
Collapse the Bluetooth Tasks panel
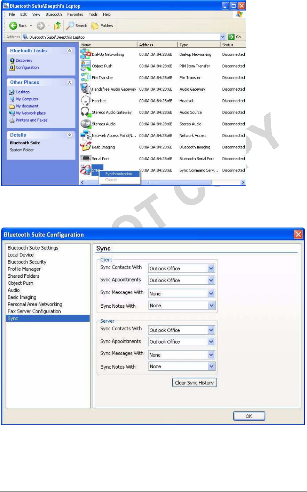click(x=70, y=51)
